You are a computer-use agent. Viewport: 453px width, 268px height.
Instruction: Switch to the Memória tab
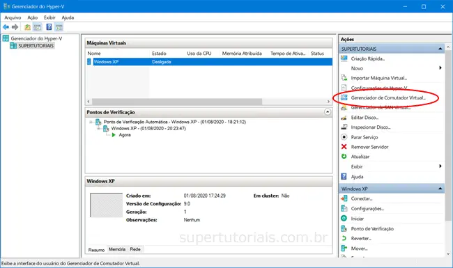(117, 249)
